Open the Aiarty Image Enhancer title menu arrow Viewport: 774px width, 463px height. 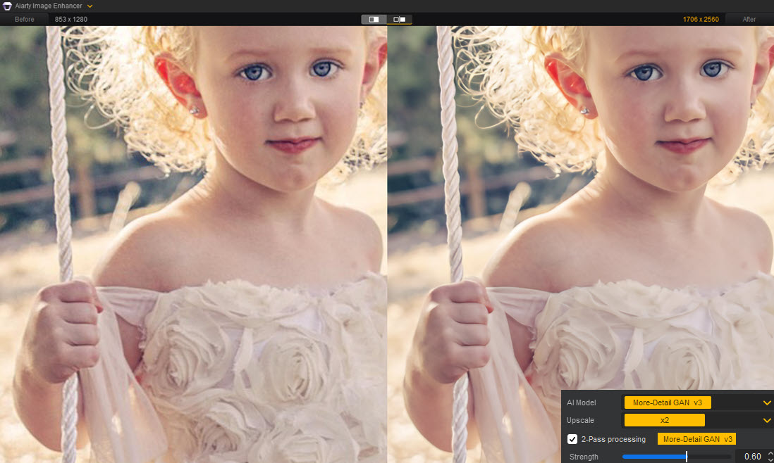(x=90, y=6)
